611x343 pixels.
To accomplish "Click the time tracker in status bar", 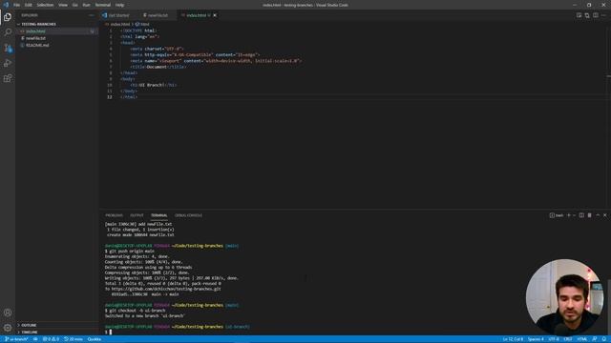I will coord(74,339).
